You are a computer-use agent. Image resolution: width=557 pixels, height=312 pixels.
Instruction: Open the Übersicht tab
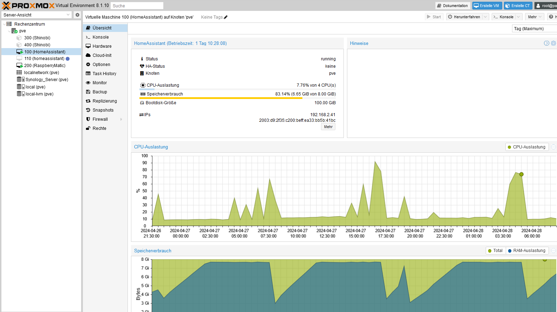[105, 28]
